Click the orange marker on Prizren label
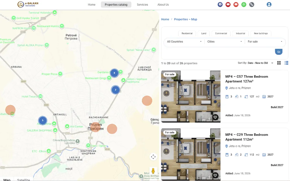 coord(95,127)
